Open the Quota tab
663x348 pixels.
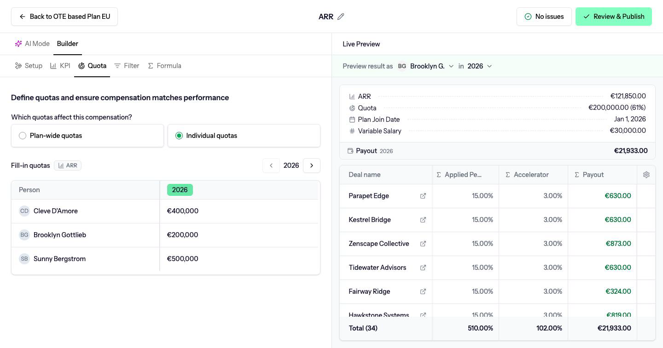(x=92, y=66)
